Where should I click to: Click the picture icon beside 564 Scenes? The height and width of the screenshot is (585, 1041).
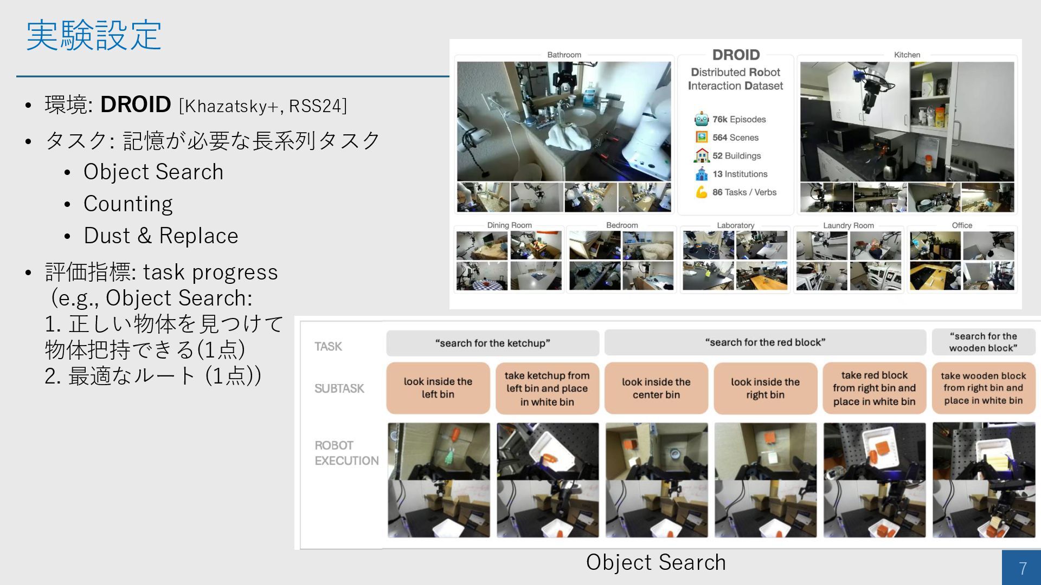(702, 138)
